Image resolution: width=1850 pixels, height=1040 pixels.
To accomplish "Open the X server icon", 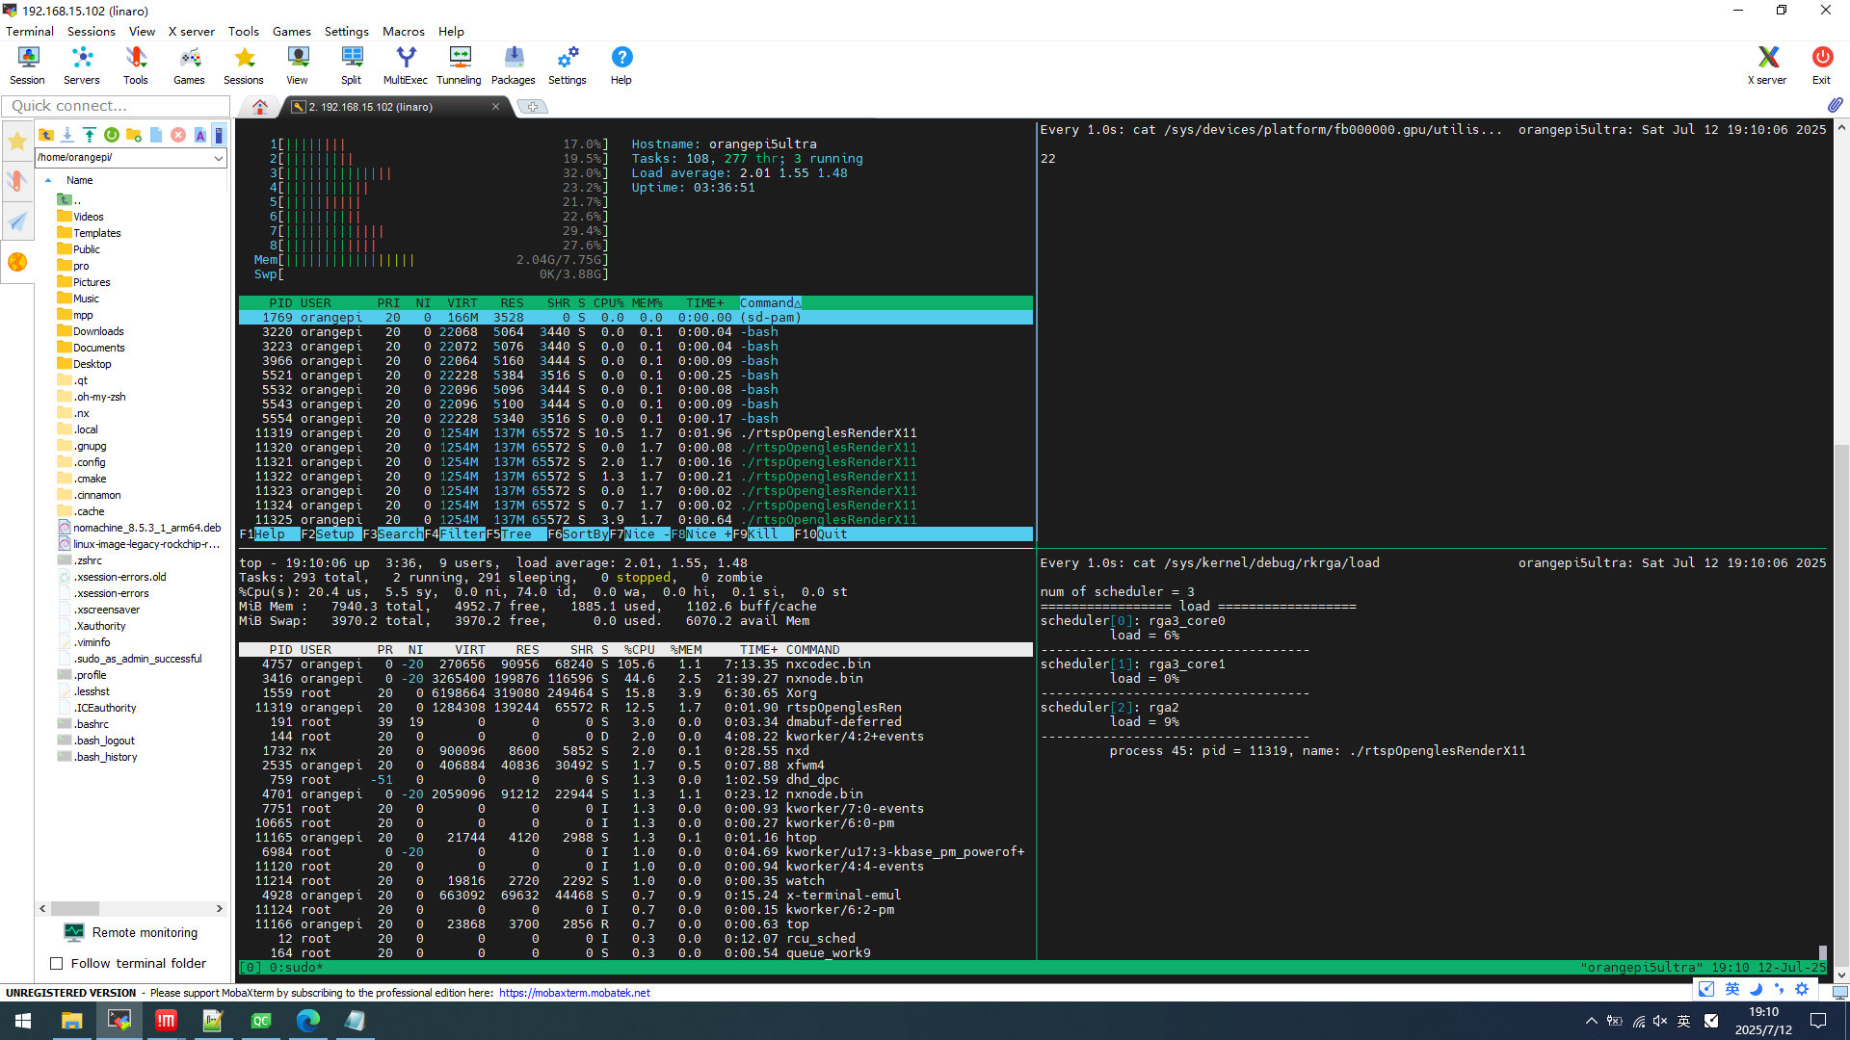I will pos(1766,65).
